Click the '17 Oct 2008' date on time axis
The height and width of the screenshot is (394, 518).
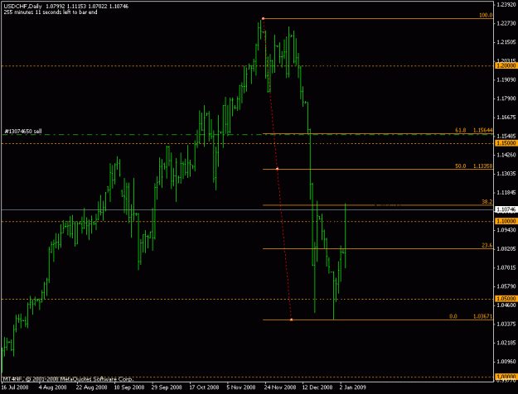tap(204, 387)
